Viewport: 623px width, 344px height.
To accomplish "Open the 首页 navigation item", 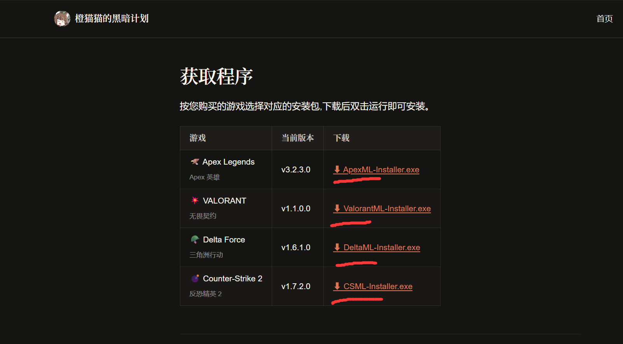I will [x=604, y=19].
